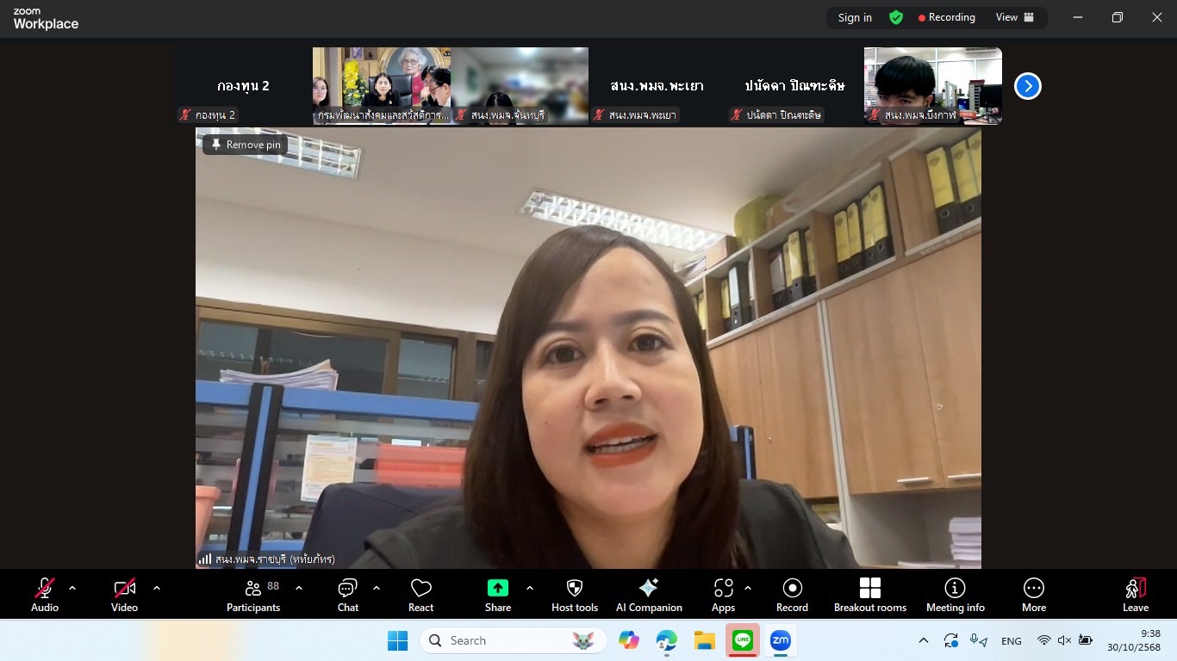Toggle the Record button
The image size is (1177, 661).
click(792, 594)
